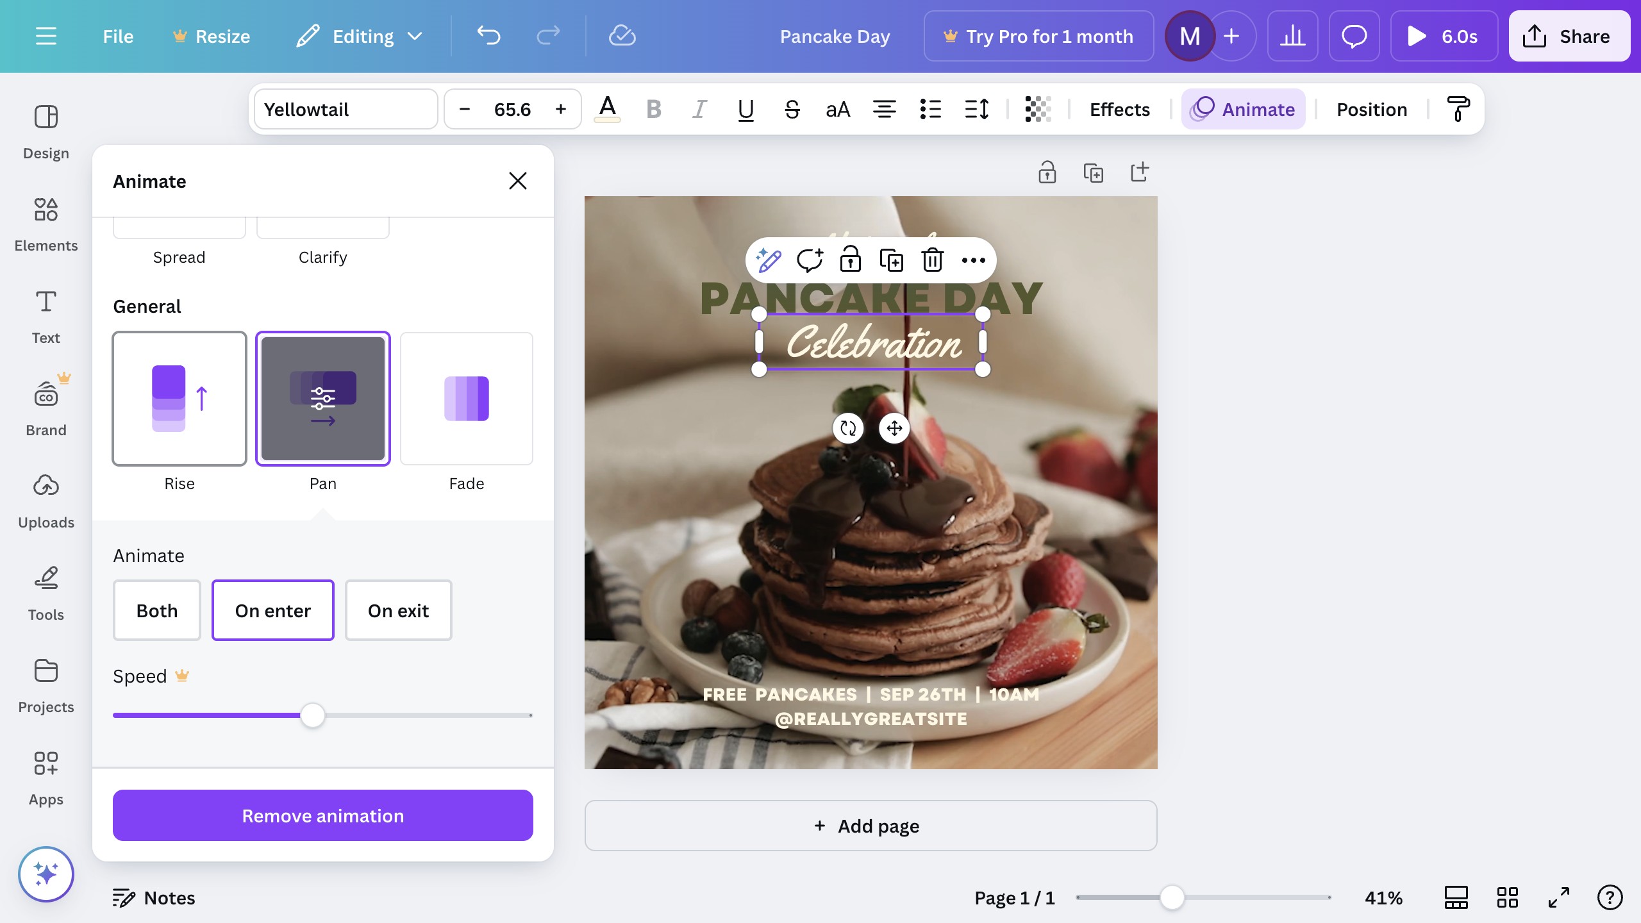Open the Apps sidebar tab
The width and height of the screenshot is (1641, 923).
46,779
